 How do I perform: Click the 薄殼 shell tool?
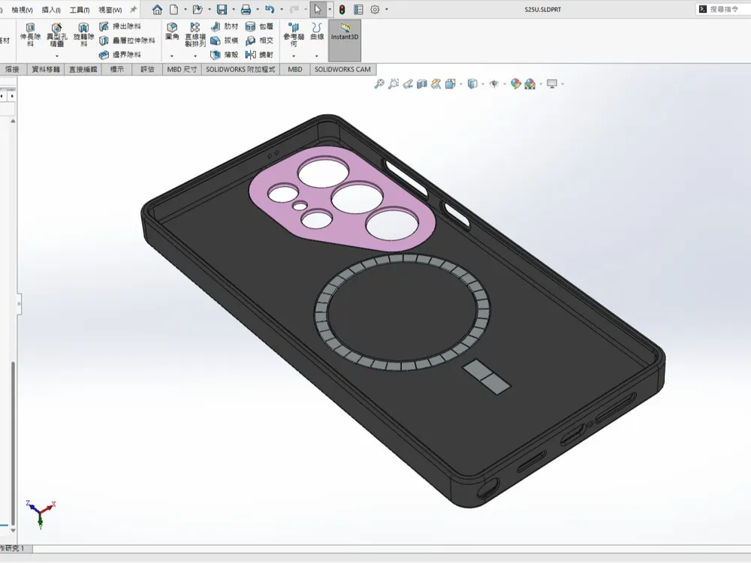pyautogui.click(x=224, y=55)
